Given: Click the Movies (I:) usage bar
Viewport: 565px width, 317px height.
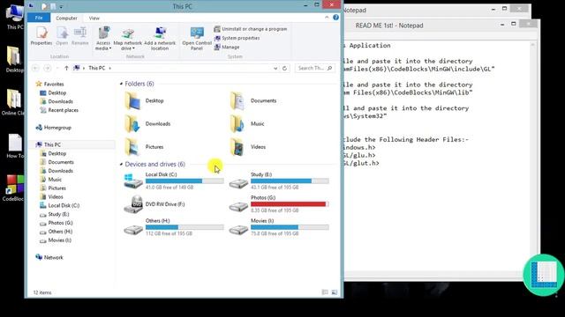Looking at the screenshot, I should click(x=290, y=227).
